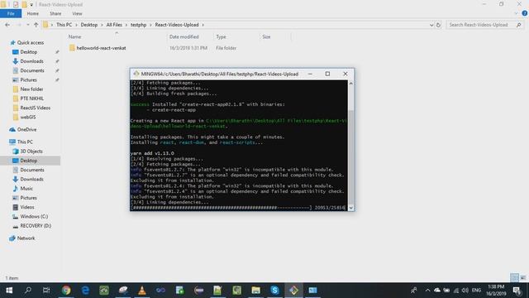Switch to the View ribbon tab
Screen dimensions: 529x298
(77, 13)
